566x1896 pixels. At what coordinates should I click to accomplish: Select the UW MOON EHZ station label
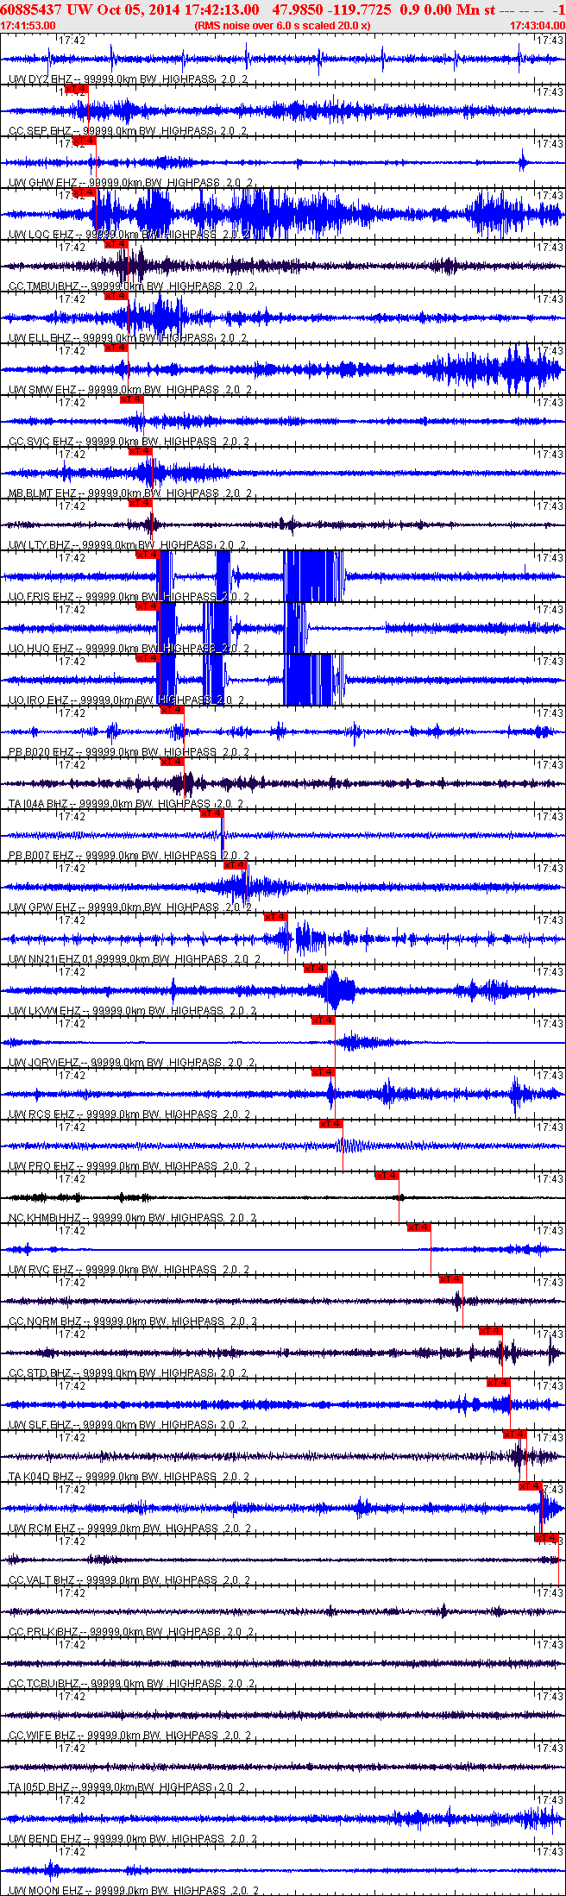[46, 1891]
